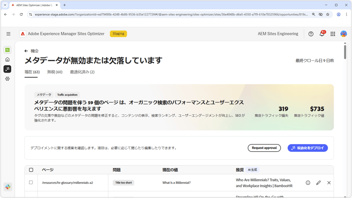Switch to the 最適化済み (2) tab

tap(83, 72)
